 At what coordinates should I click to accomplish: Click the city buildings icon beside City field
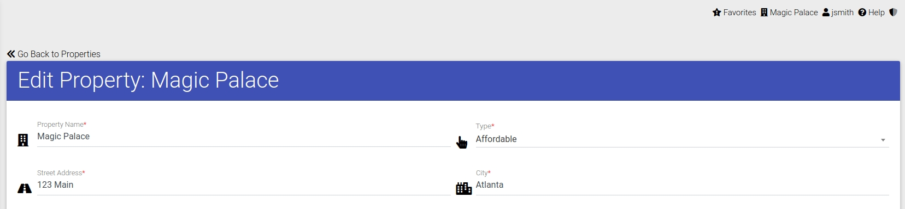(x=464, y=188)
